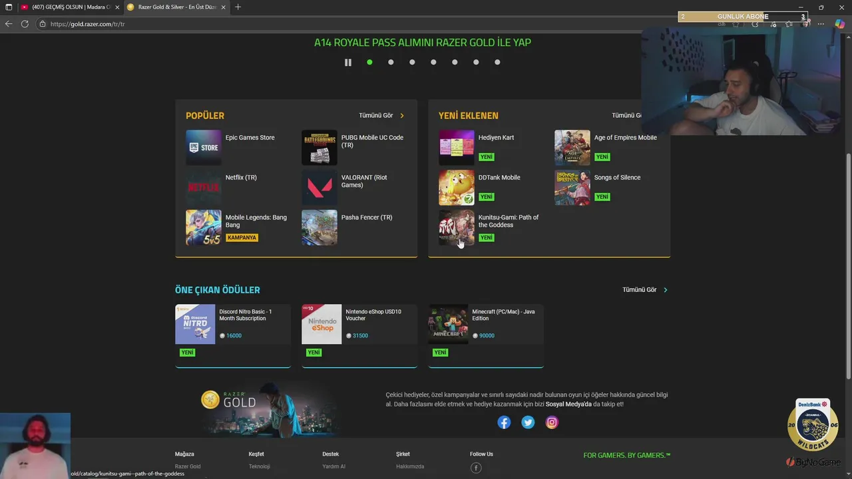Open Tümünü Gör in Öne Çıkan Ödüller
Image resolution: width=852 pixels, height=479 pixels.
tap(640, 290)
